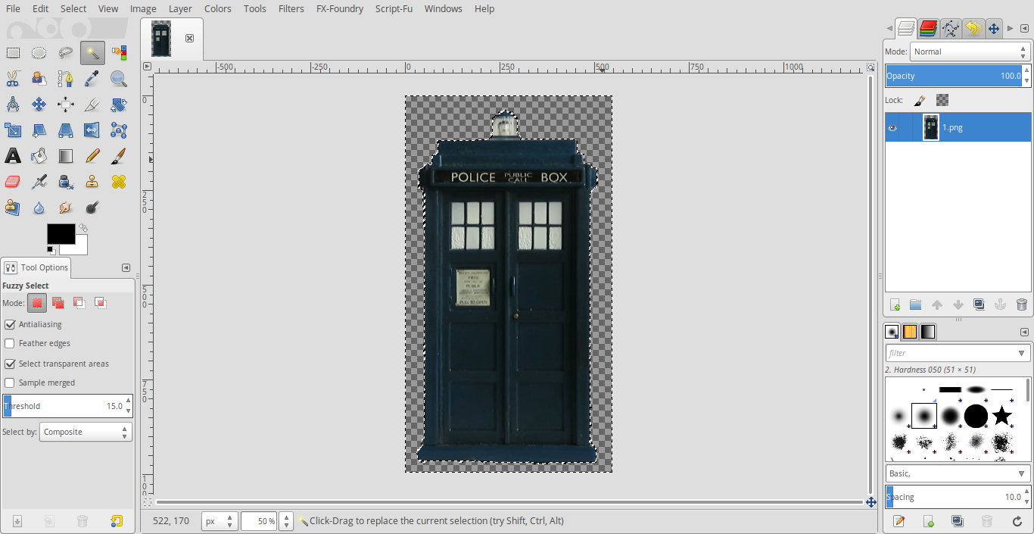
Task: Set selection mode to Intersect
Action: [100, 303]
